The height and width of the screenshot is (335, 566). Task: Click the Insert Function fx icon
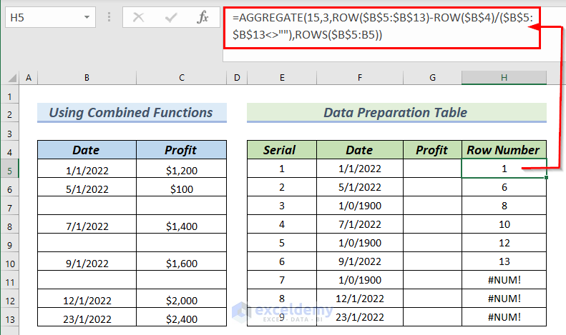[x=203, y=17]
